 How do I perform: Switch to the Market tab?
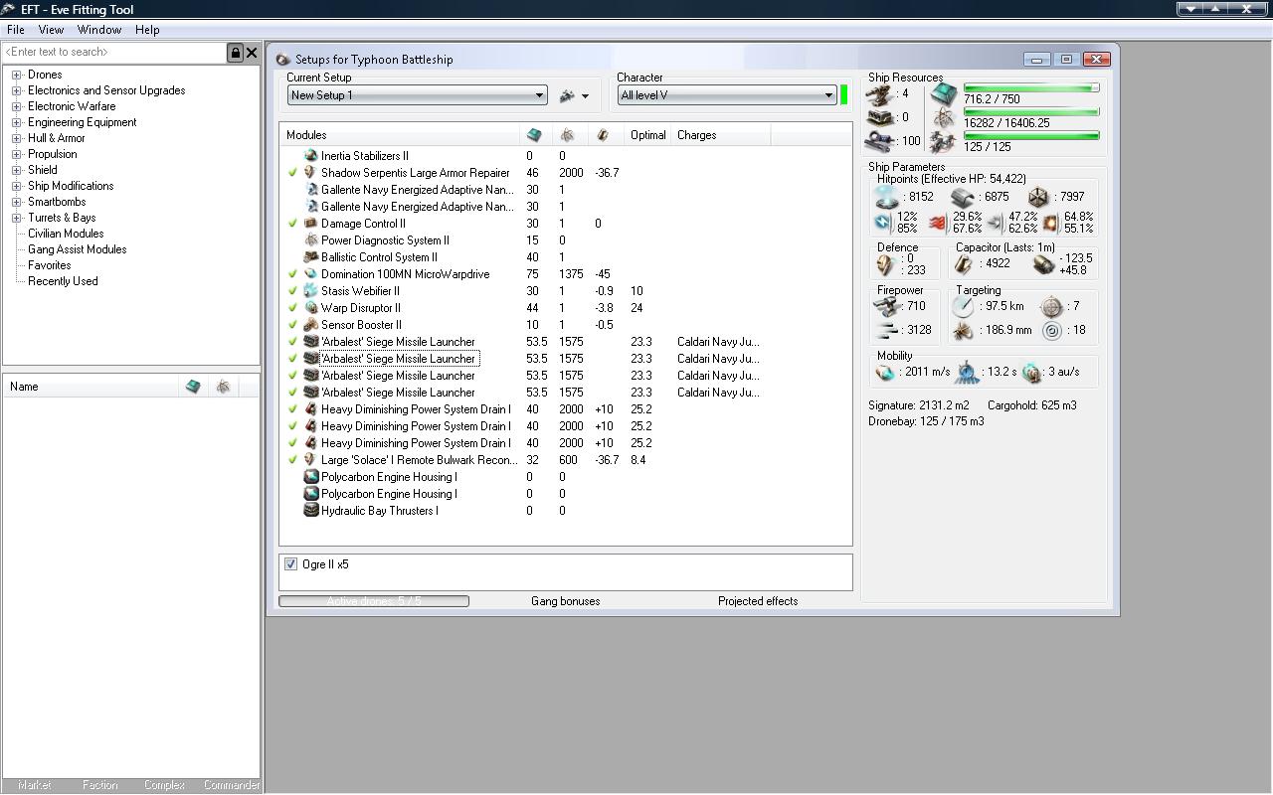pyautogui.click(x=35, y=785)
